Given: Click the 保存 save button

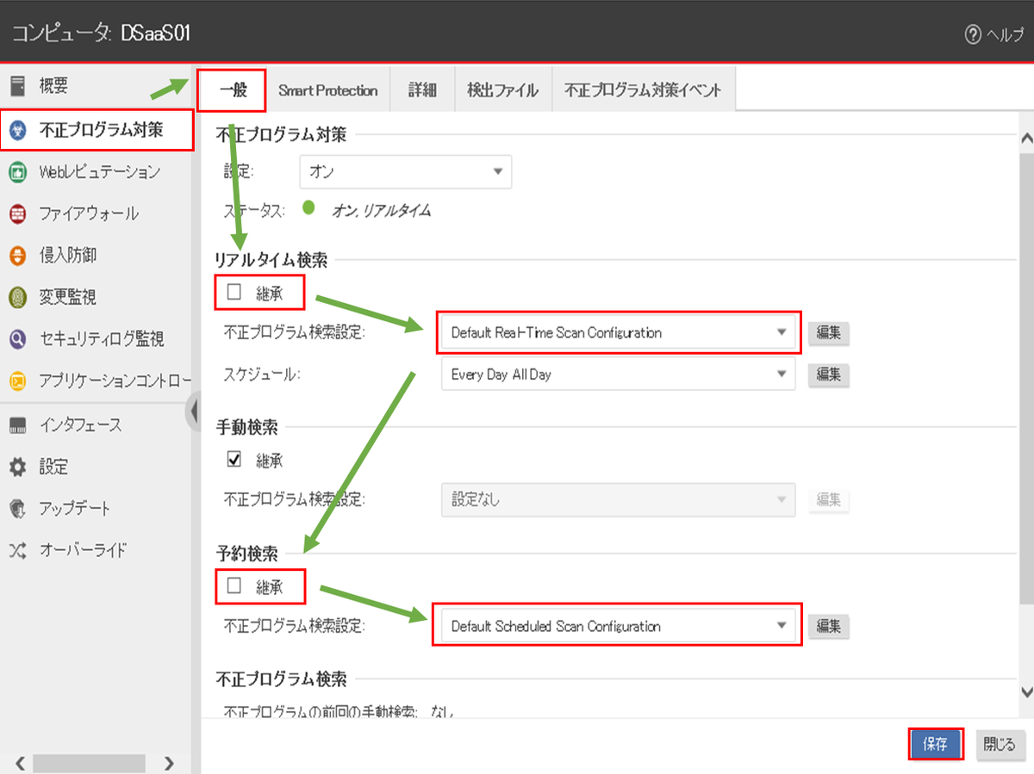Looking at the screenshot, I should click(935, 745).
